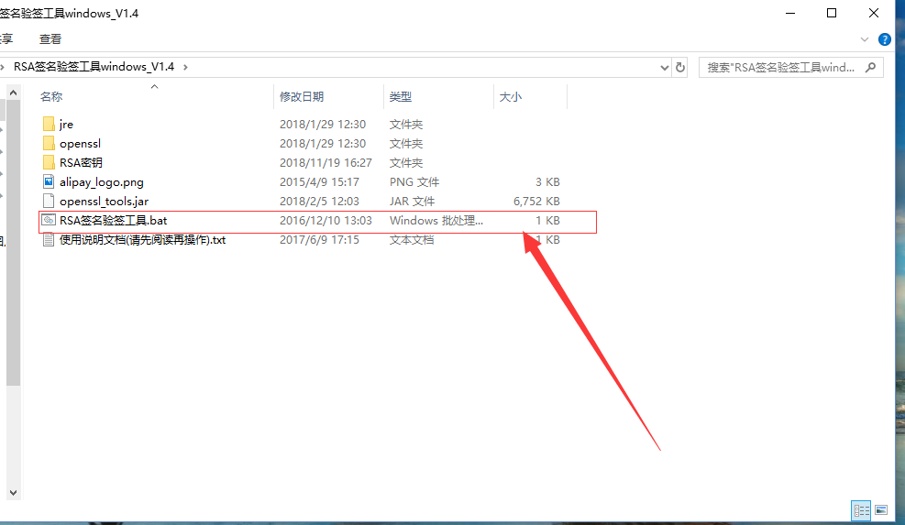Open the address bar history dropdown
This screenshot has width=905, height=525.
(x=666, y=67)
